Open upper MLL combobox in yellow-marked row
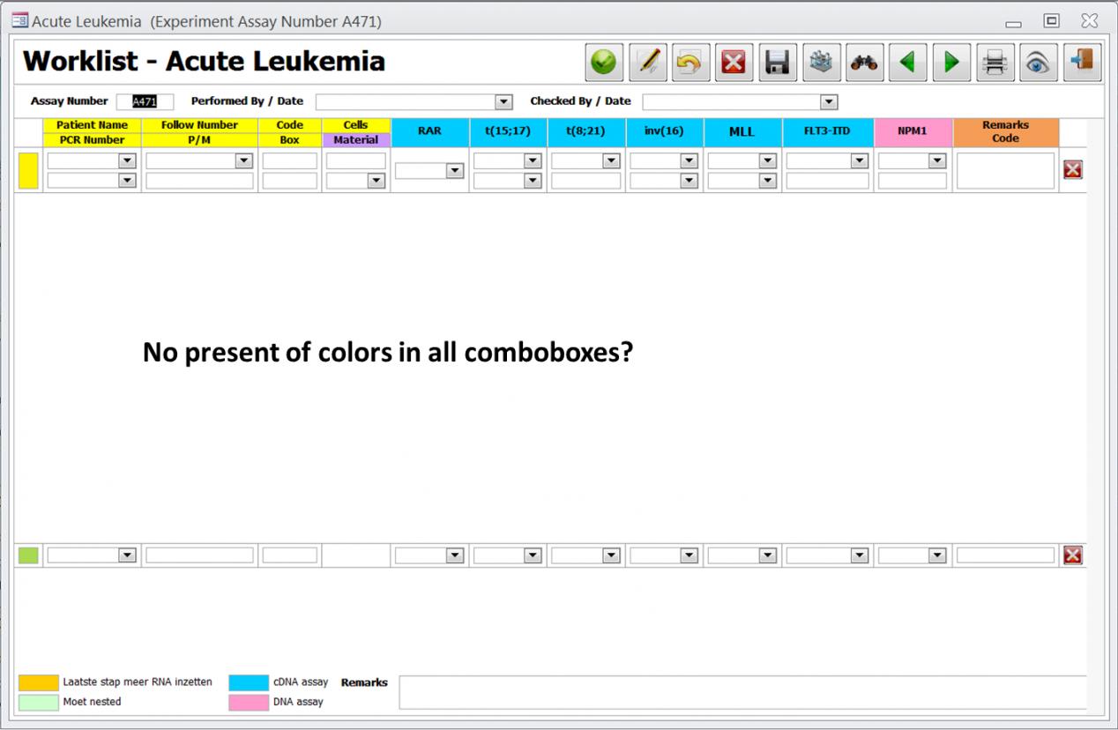 [768, 161]
